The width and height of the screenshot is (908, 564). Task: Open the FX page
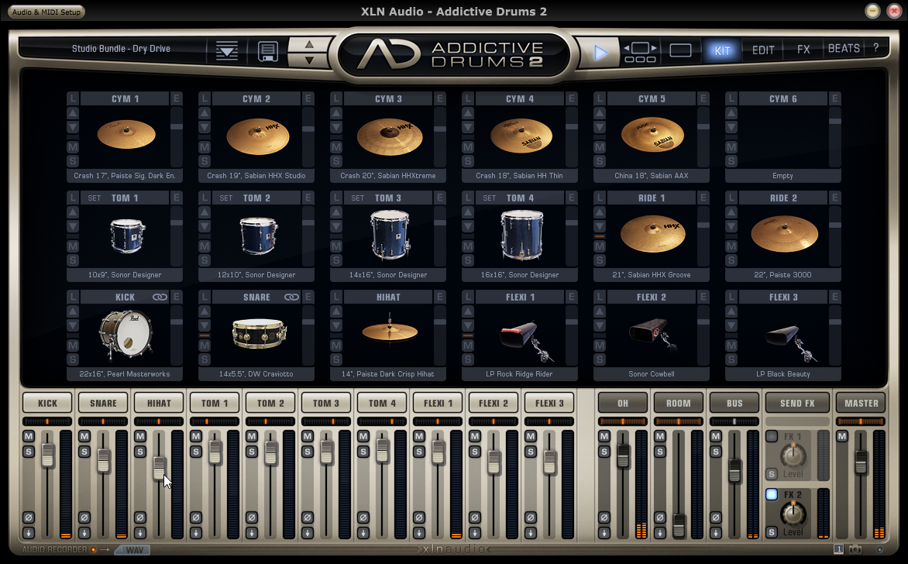click(x=803, y=50)
